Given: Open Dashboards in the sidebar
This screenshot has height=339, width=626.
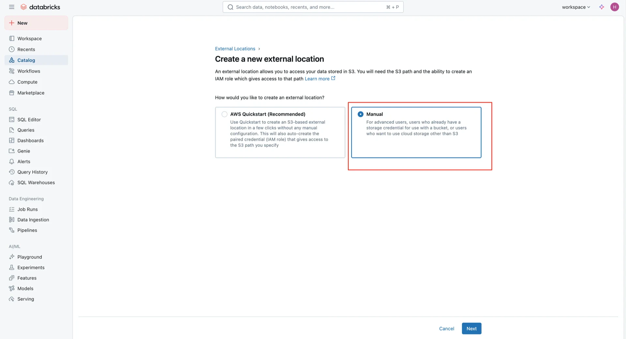Looking at the screenshot, I should point(36,140).
